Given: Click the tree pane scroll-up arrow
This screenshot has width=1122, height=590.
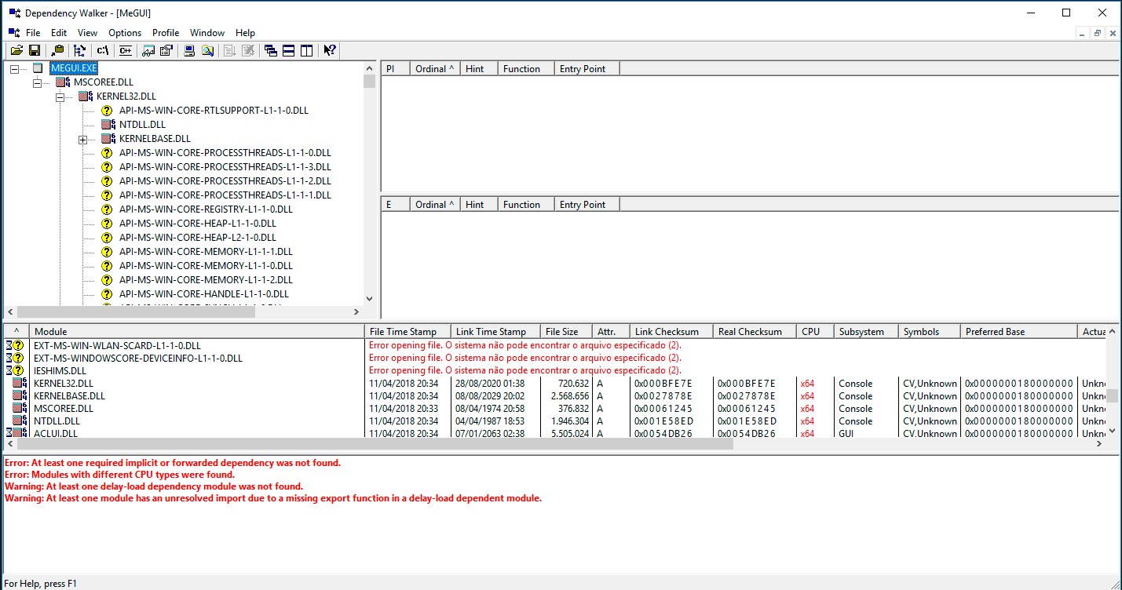Looking at the screenshot, I should (369, 68).
